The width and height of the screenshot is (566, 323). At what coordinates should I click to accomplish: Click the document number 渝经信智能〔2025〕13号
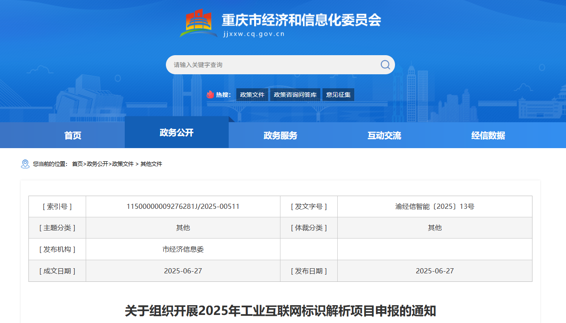[434, 207]
